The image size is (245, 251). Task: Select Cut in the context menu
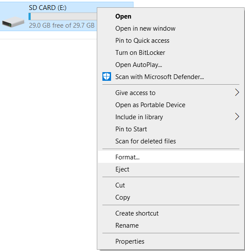tap(171, 185)
